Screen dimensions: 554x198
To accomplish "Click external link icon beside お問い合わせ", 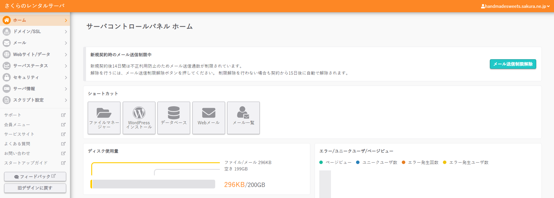I will coord(63,153).
